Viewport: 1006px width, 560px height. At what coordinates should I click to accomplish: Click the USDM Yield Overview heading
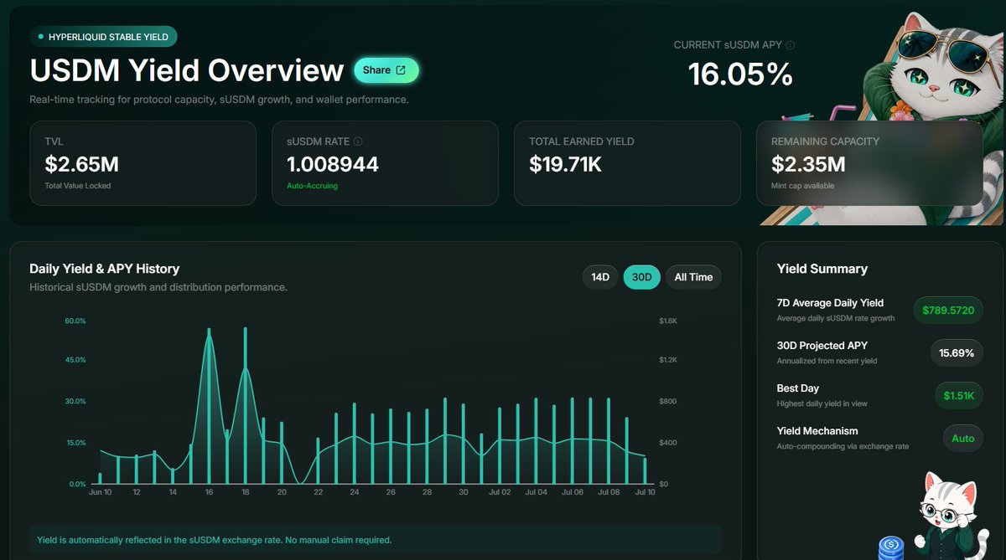point(187,71)
